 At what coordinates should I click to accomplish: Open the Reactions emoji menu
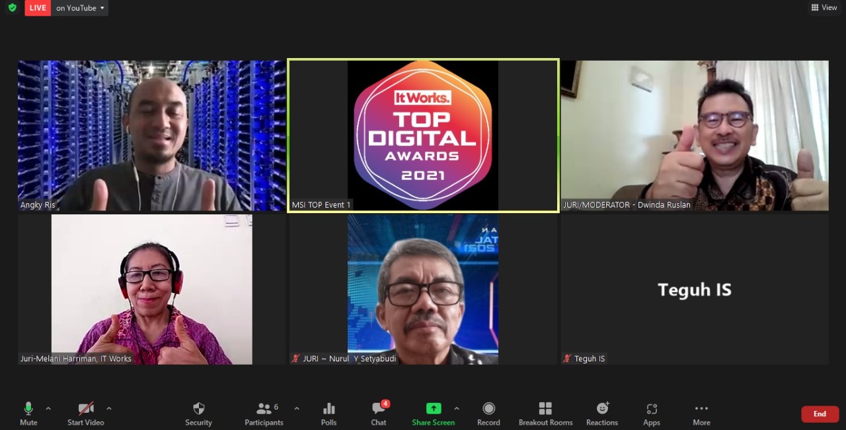tap(602, 414)
